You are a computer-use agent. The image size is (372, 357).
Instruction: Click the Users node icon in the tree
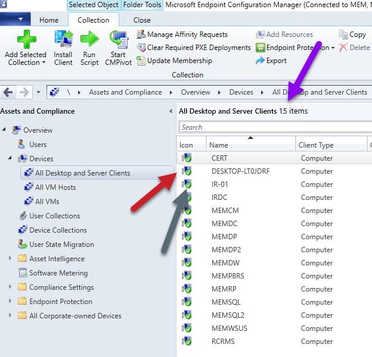21,144
